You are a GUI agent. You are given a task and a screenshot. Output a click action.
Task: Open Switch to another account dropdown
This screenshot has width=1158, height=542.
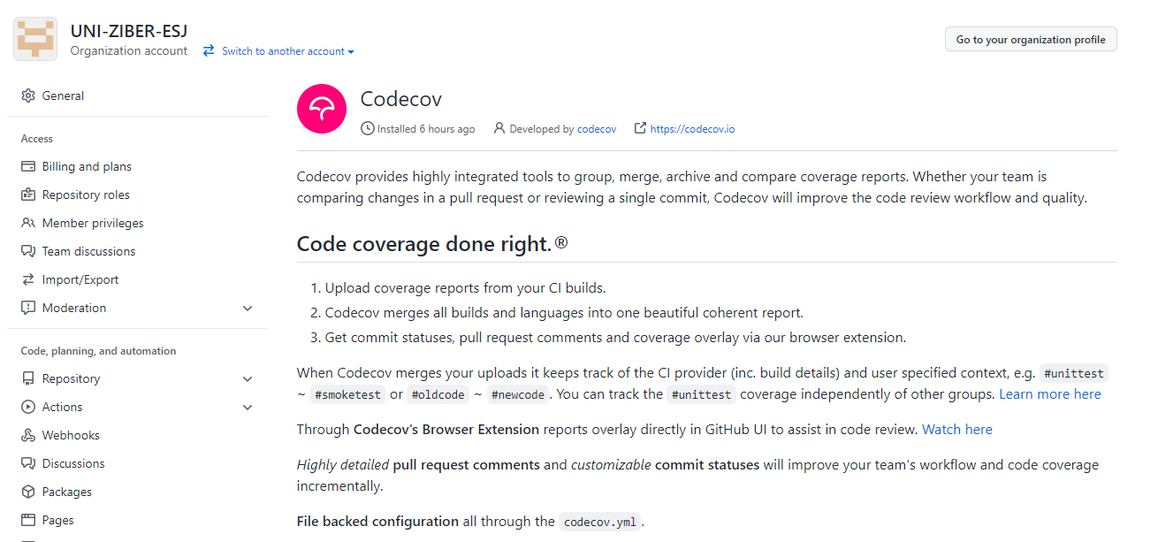(287, 51)
